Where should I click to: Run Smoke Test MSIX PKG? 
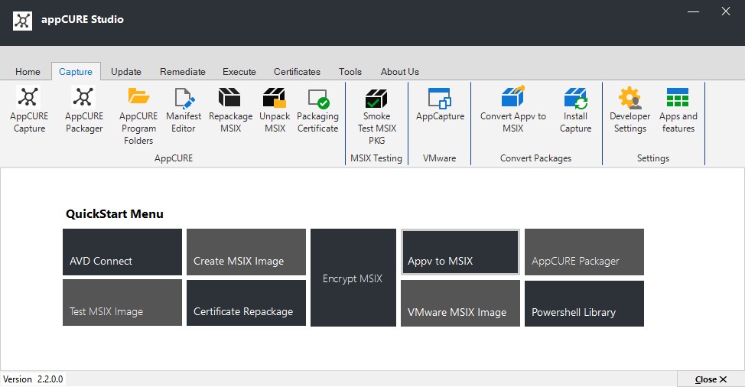(377, 115)
